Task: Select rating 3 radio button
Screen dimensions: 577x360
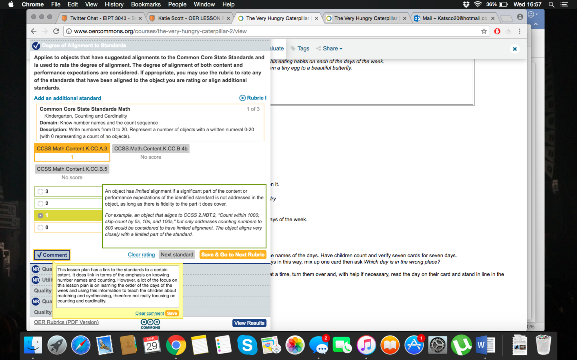Action: tap(41, 192)
